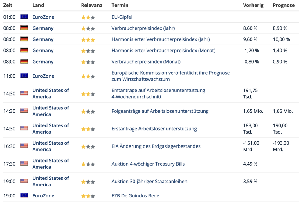Open the Europäische Kommission Prognose event
The height and width of the screenshot is (203, 299).
point(171,76)
